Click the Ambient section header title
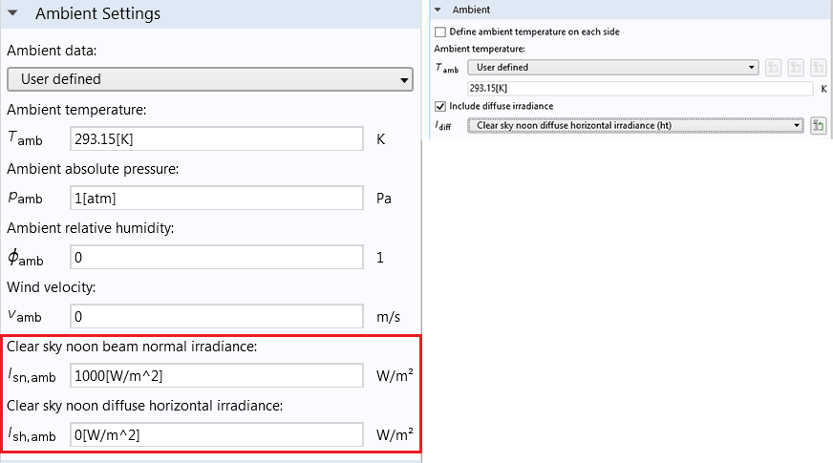 click(x=470, y=10)
